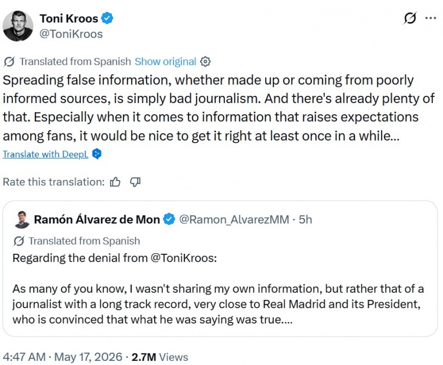
Task: Open the three-dot more options menu
Action: 431,18
